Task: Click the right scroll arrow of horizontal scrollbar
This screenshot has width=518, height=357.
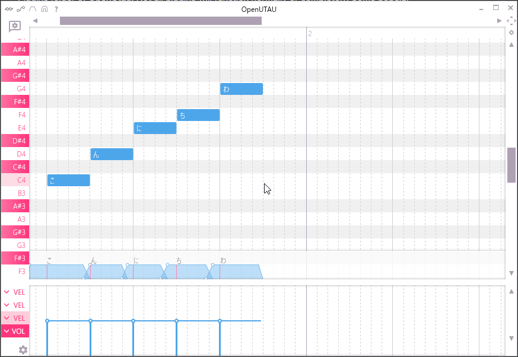Action: 499,21
